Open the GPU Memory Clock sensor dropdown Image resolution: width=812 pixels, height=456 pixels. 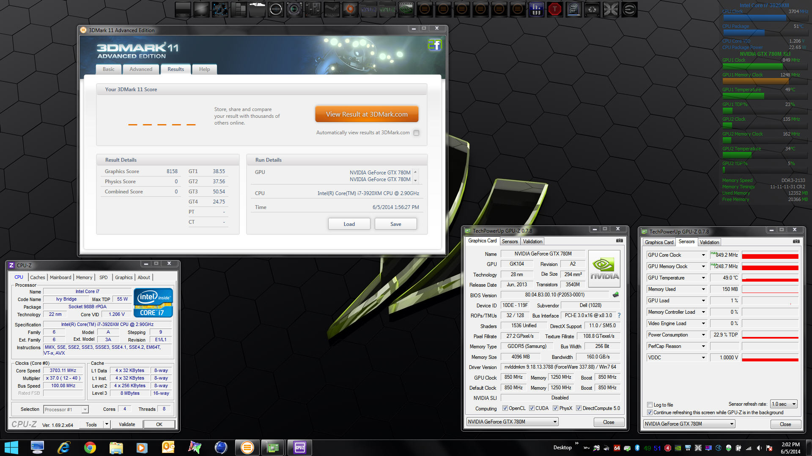point(703,266)
